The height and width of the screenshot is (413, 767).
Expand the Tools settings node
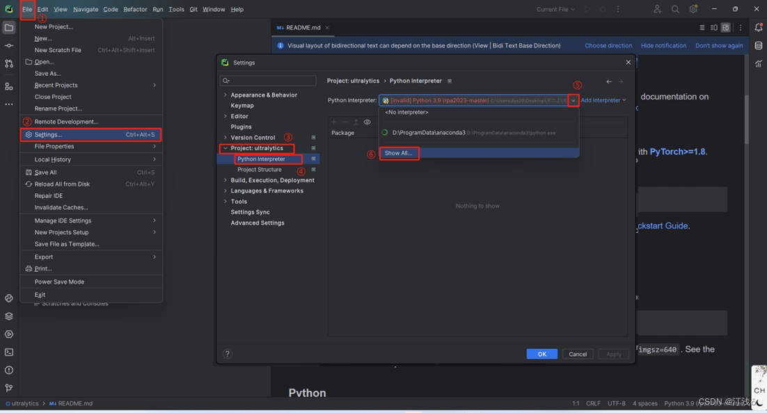coord(226,202)
